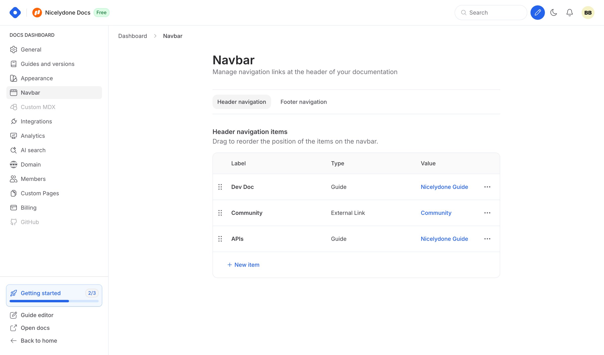This screenshot has height=355, width=604.
Task: Click the Analytics monitor icon
Action: coord(14,136)
